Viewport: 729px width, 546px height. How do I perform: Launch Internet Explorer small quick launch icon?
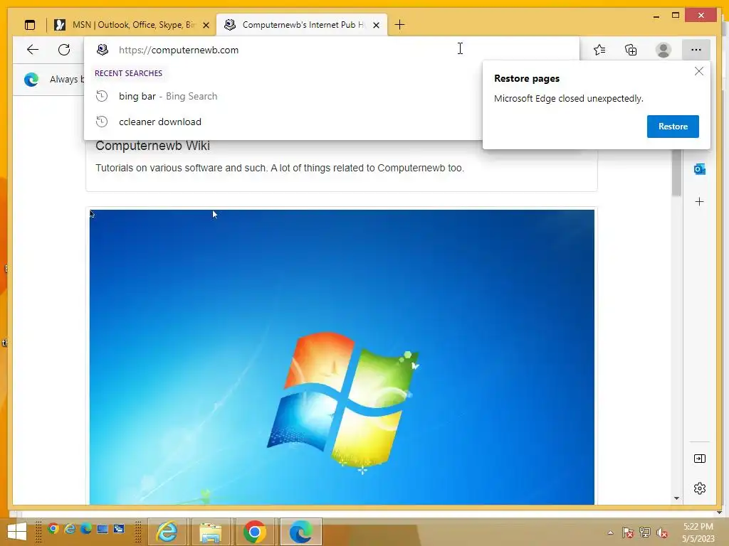coord(70,529)
